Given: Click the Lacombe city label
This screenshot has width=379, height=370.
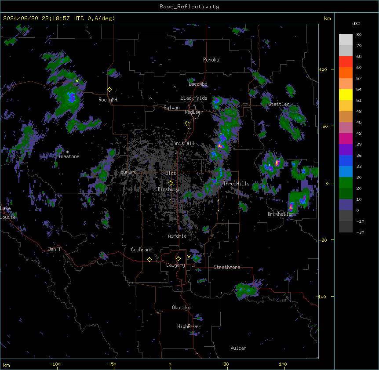Looking at the screenshot, I should tap(198, 84).
